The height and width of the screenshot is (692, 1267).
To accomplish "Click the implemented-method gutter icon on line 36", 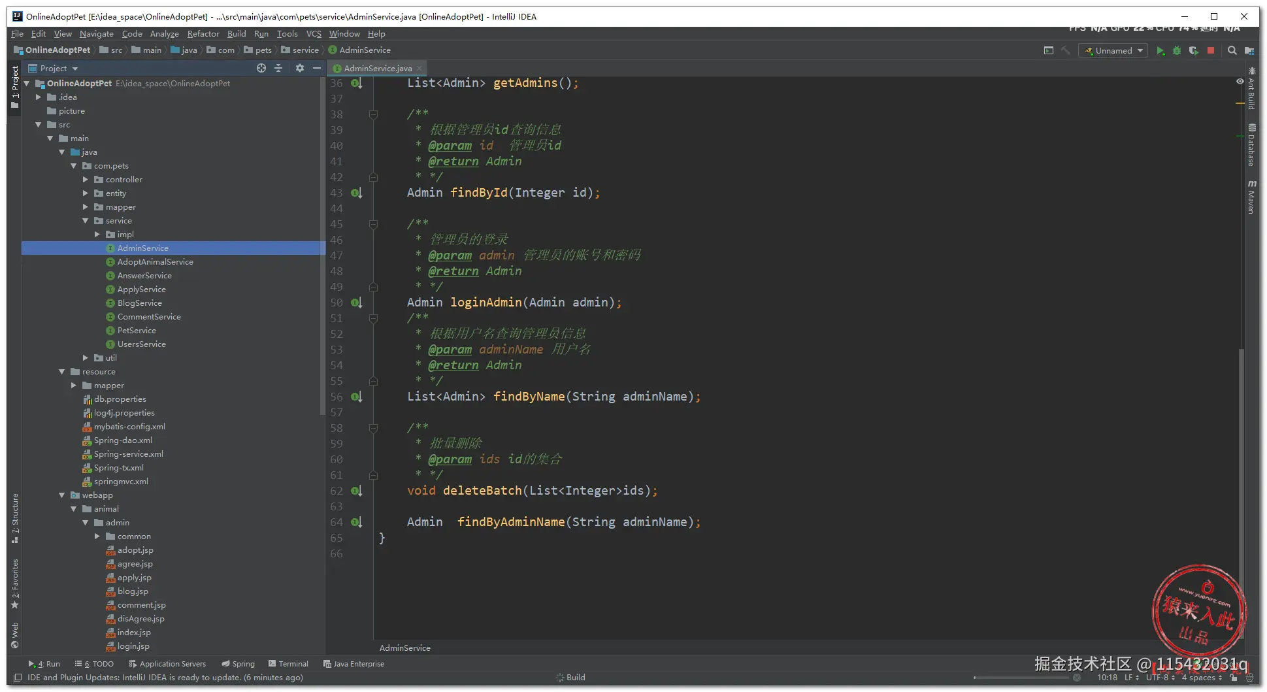I will (x=356, y=83).
